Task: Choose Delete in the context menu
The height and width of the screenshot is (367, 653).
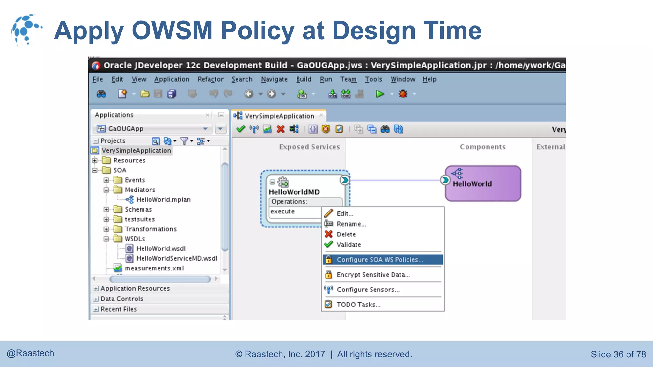Action: tap(383, 234)
